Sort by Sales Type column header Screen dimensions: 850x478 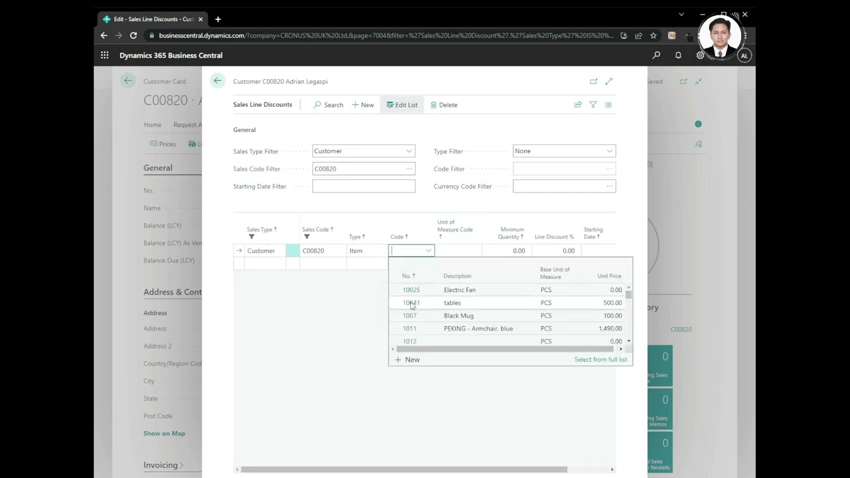[262, 230]
